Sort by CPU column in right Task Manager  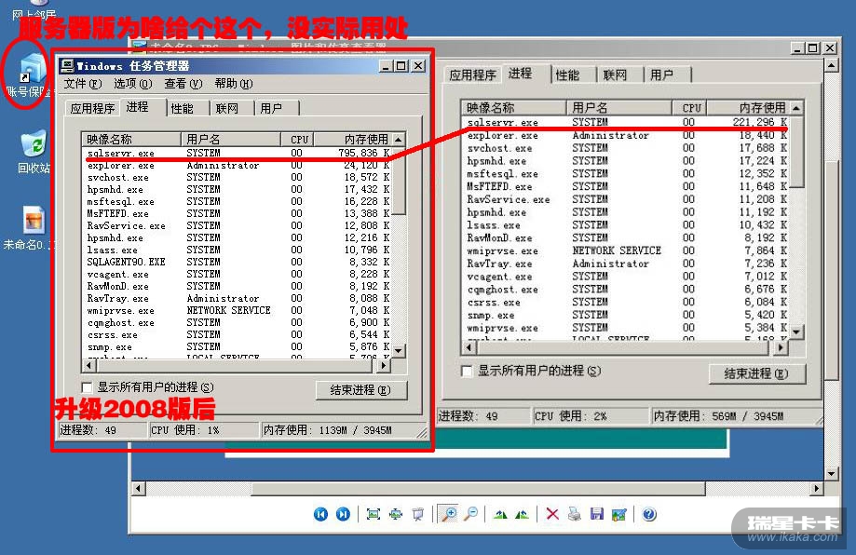(690, 107)
